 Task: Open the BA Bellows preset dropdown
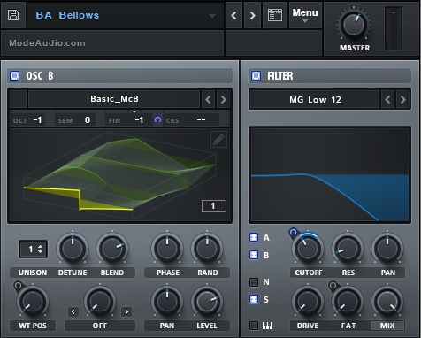(x=126, y=15)
